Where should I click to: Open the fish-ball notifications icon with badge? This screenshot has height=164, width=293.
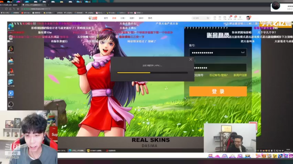click(235, 18)
